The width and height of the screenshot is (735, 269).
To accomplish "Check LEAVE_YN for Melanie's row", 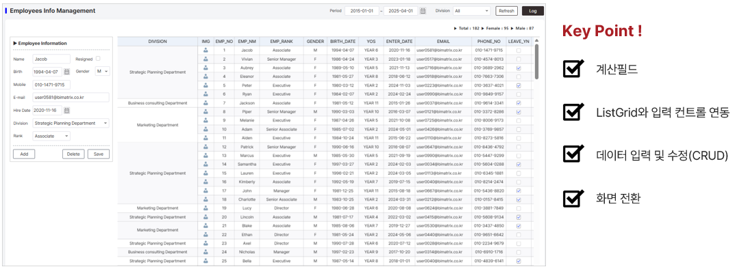I will click(519, 120).
